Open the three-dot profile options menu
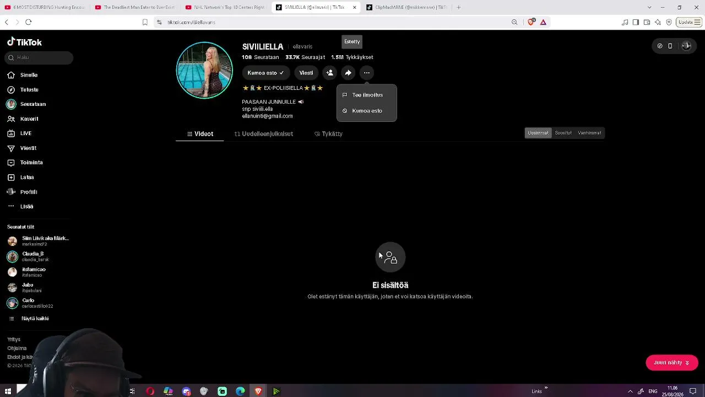The height and width of the screenshot is (397, 705). (367, 73)
